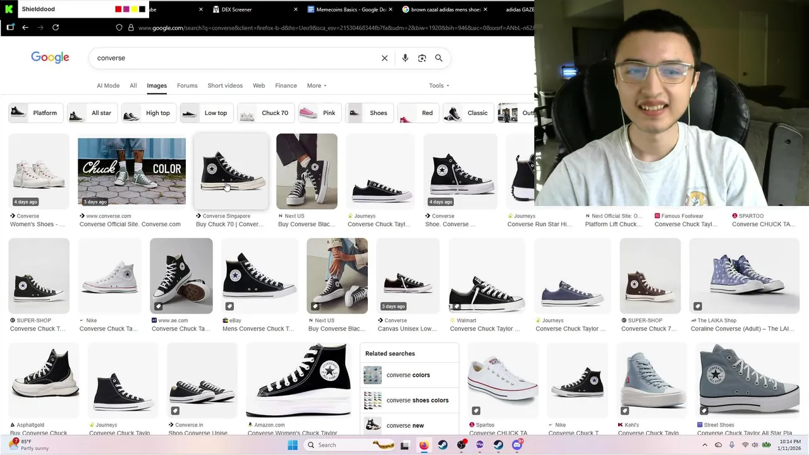Filter images by Classic chip
This screenshot has width=809, height=455.
coord(468,113)
